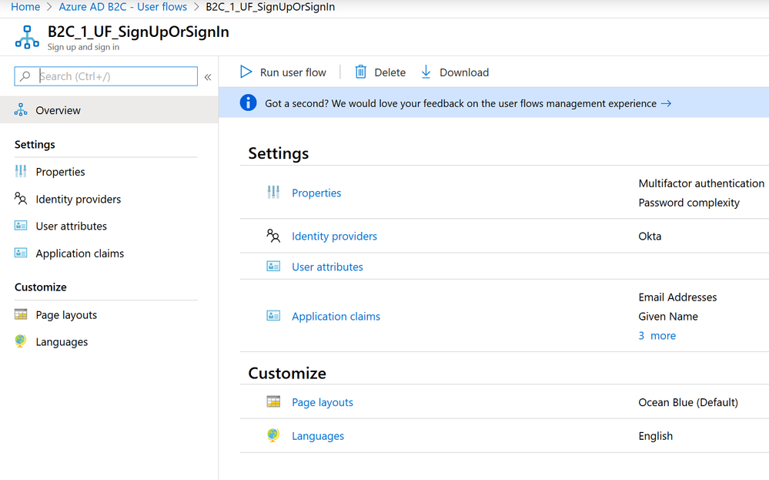Viewport: 769px width, 480px height.
Task: Click the Ocean Blue (Default) layout value
Action: [x=688, y=402]
